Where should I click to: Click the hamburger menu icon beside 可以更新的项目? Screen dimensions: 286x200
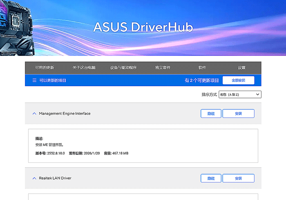tap(34, 80)
